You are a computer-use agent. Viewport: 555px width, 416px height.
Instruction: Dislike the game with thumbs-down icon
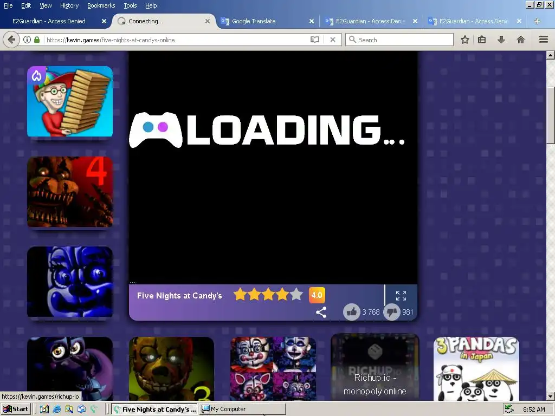pyautogui.click(x=392, y=312)
